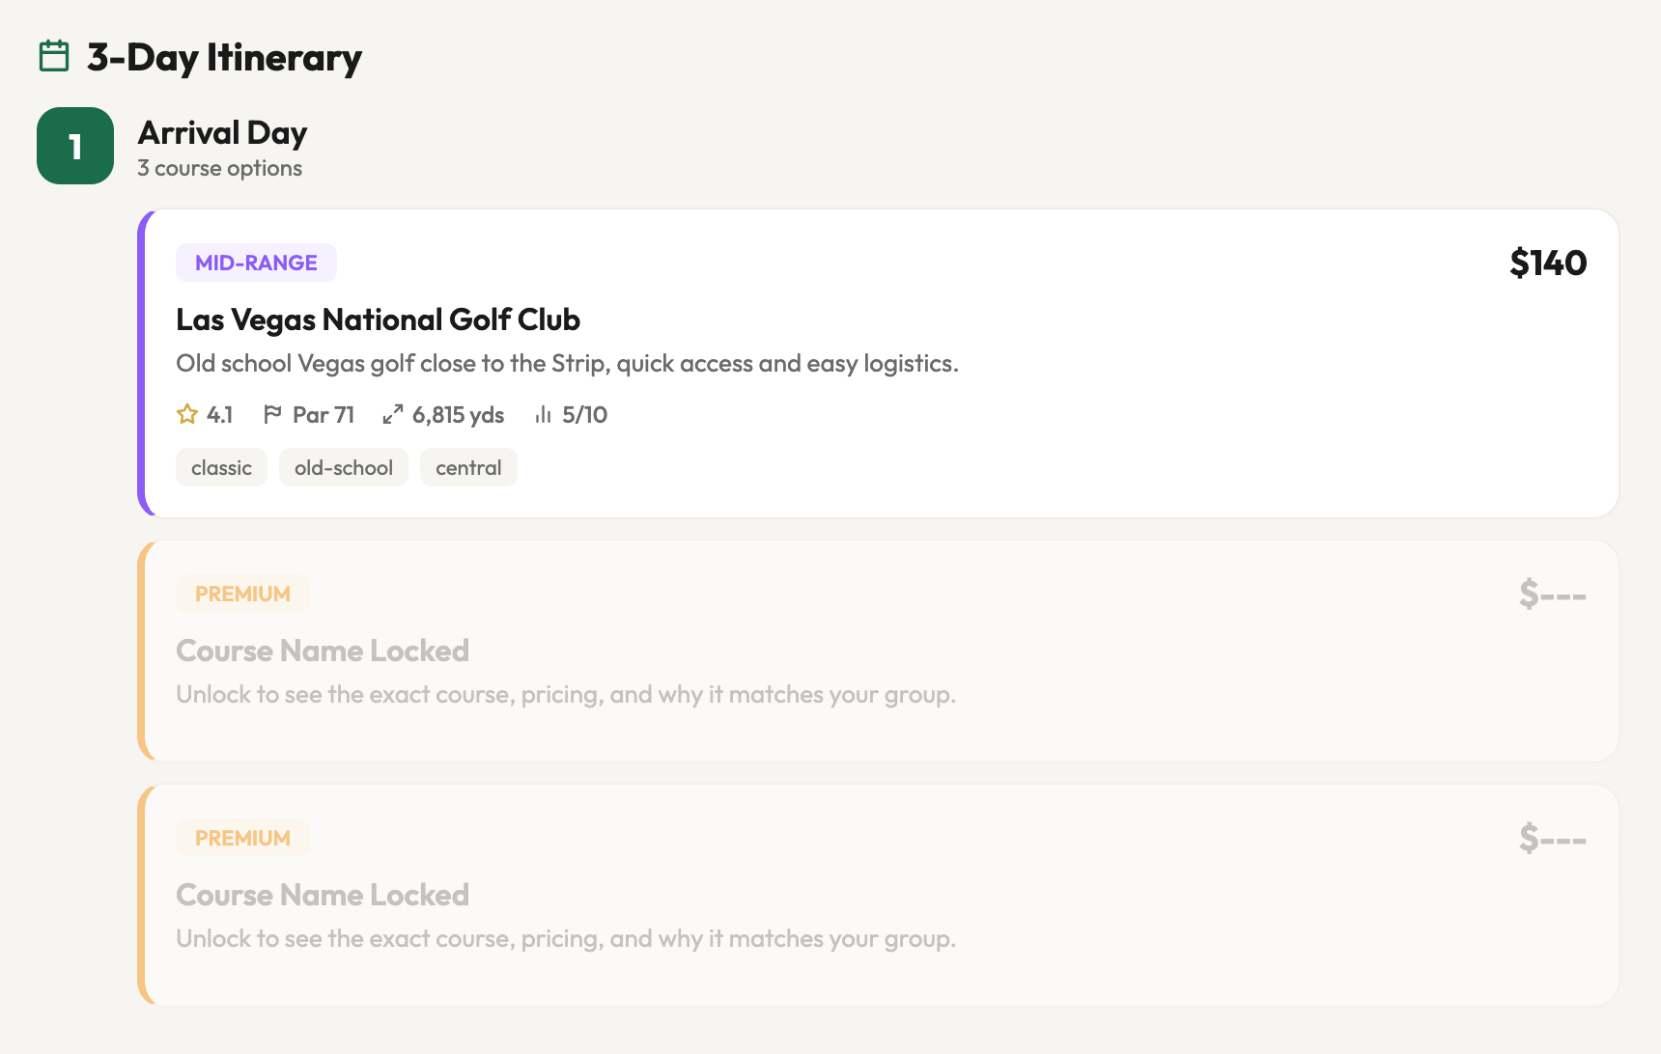Click the first PREMIUM badge
The height and width of the screenshot is (1054, 1661).
pyautogui.click(x=242, y=594)
